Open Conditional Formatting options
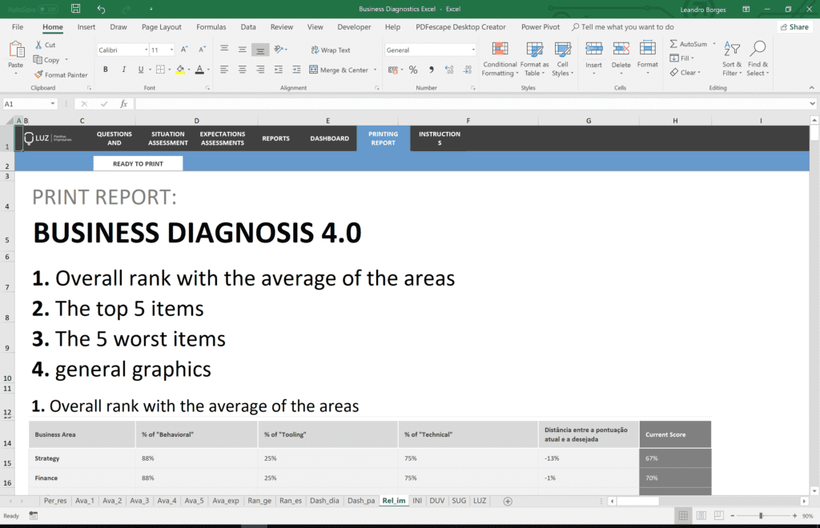The width and height of the screenshot is (820, 528). [500, 60]
